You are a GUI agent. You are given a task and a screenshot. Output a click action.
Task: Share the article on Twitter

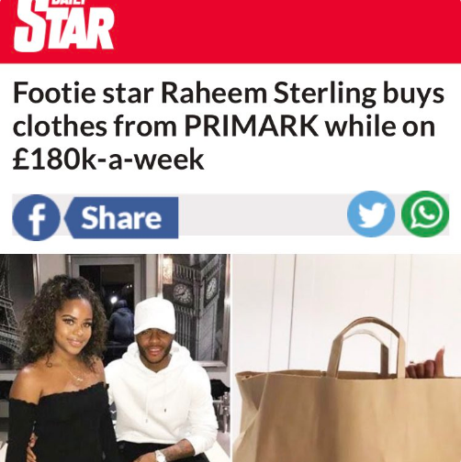(371, 214)
